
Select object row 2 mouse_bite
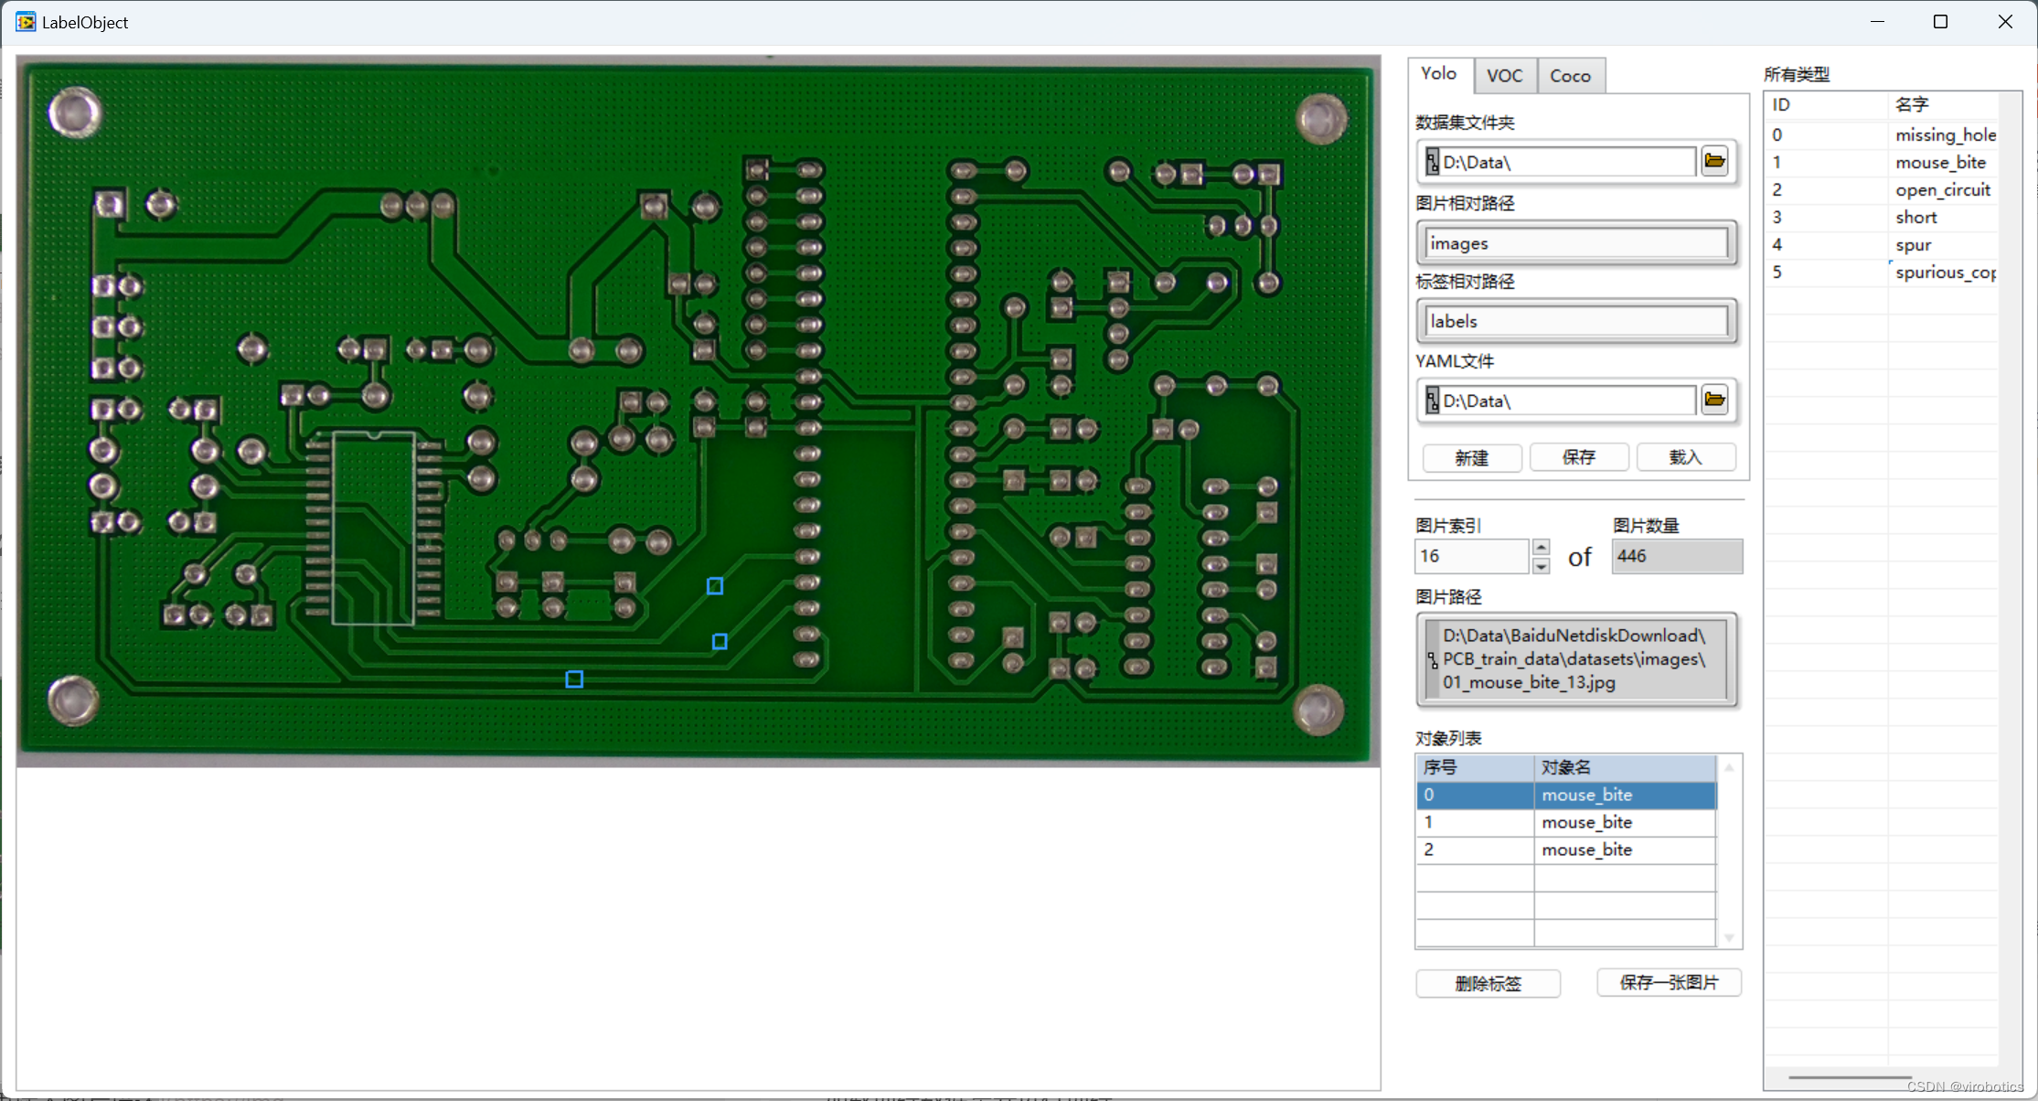click(x=1566, y=850)
